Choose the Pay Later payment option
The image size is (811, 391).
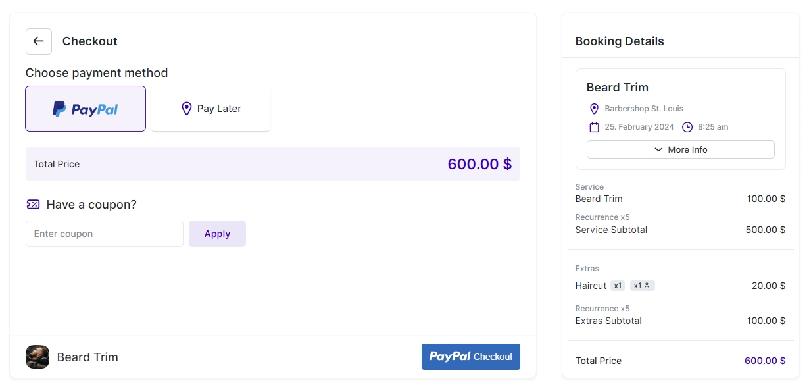tap(210, 109)
